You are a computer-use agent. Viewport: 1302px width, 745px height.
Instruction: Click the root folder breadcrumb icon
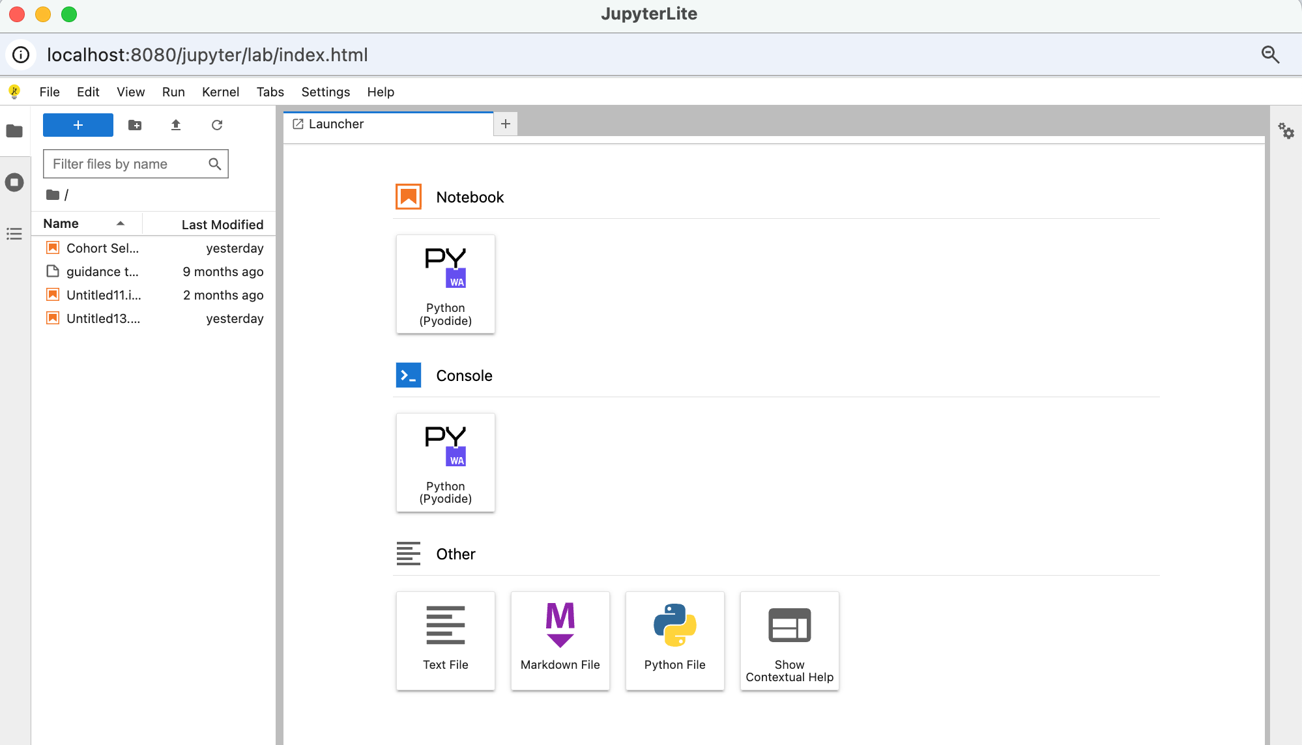pyautogui.click(x=53, y=195)
